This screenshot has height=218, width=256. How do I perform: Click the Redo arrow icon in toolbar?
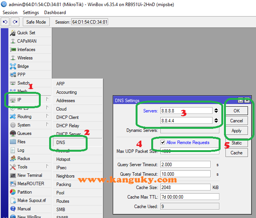point(15,22)
